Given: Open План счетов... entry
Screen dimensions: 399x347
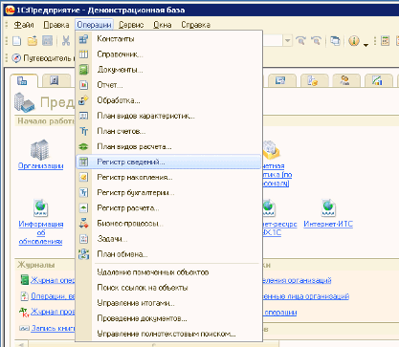Looking at the screenshot, I should (168, 131).
